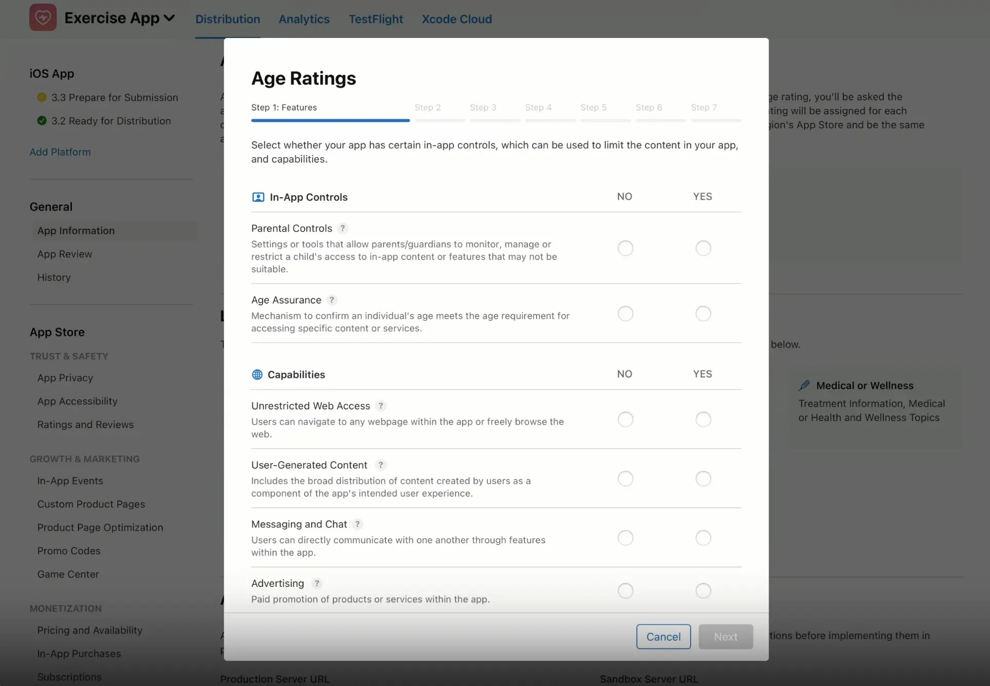
Task: Go to the TestFlight tab
Action: 375,19
